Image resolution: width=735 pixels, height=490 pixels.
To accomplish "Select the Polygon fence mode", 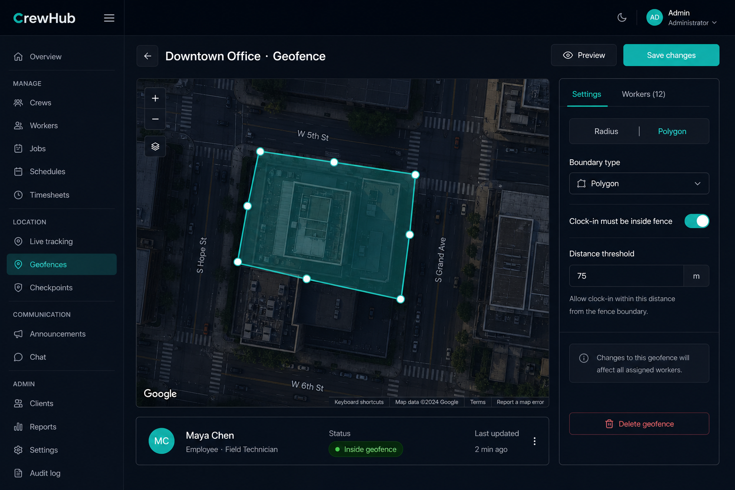I will (672, 131).
